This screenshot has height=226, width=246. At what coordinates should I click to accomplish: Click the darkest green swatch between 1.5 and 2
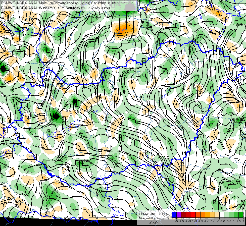point(241,215)
